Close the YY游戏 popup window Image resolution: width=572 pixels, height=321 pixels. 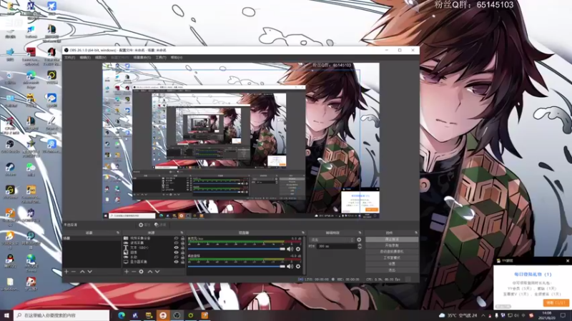click(568, 260)
